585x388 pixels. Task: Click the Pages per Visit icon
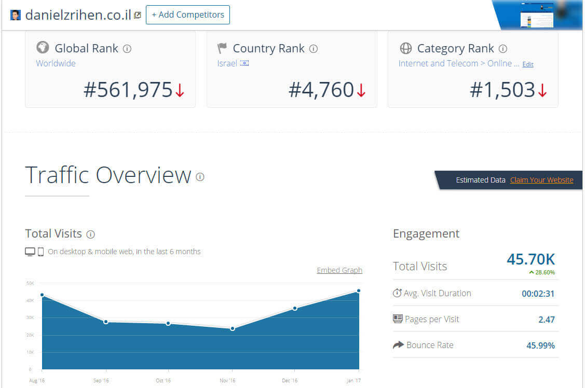(398, 318)
